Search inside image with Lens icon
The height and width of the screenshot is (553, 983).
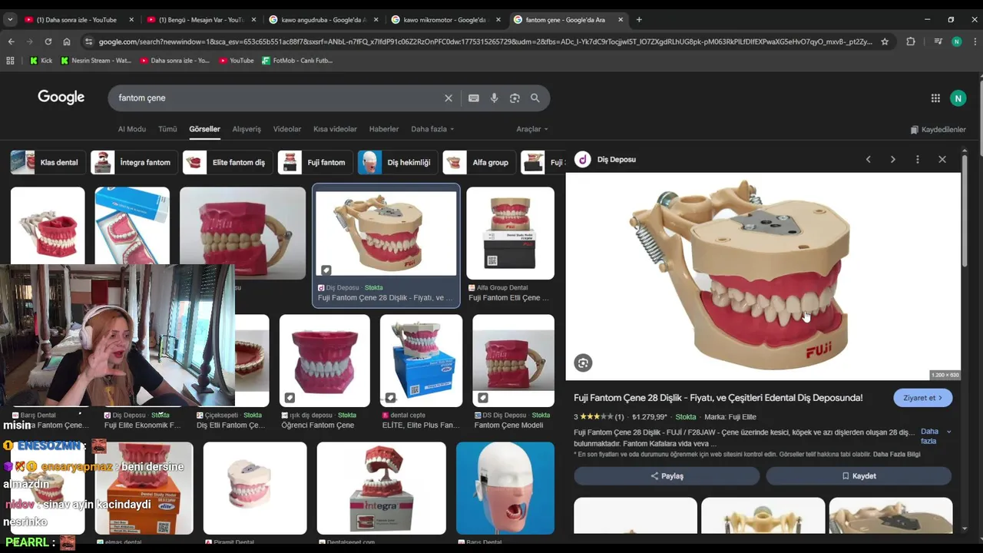[x=583, y=363]
